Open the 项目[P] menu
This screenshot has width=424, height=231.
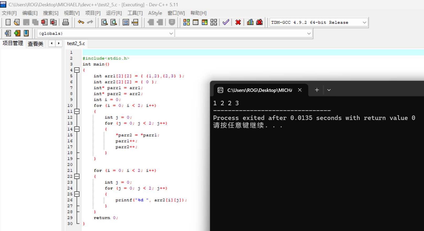click(93, 13)
